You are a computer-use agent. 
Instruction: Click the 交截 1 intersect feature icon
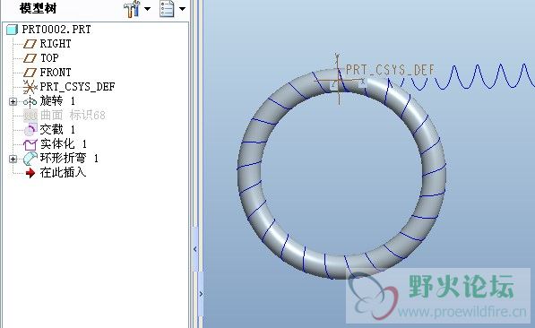pos(30,130)
